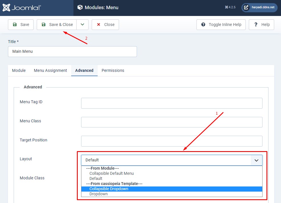Expand the Save & Close dropdown arrow
The height and width of the screenshot is (203, 281).
pyautogui.click(x=83, y=25)
